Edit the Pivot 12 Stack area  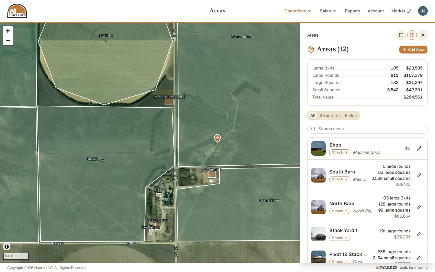click(419, 258)
